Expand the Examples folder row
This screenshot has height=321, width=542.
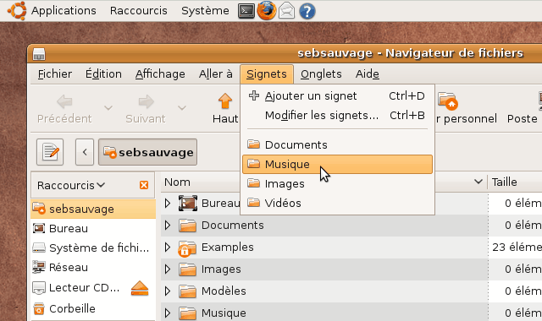click(x=168, y=248)
